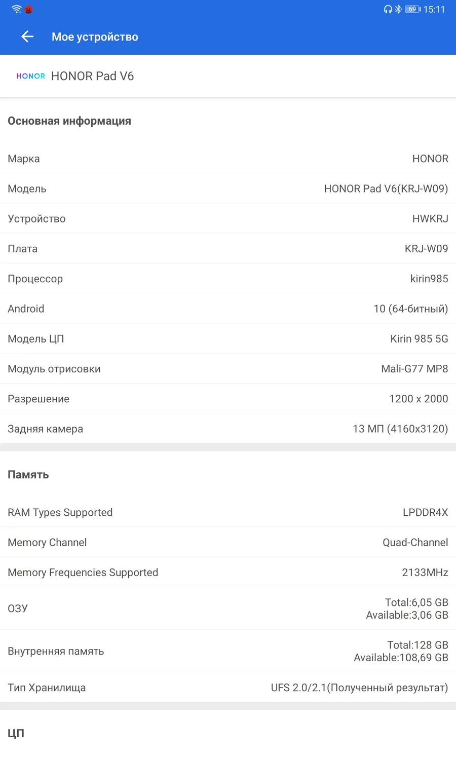Tap the 'RAM Types Supported' row
The image size is (456, 760).
pyautogui.click(x=228, y=512)
